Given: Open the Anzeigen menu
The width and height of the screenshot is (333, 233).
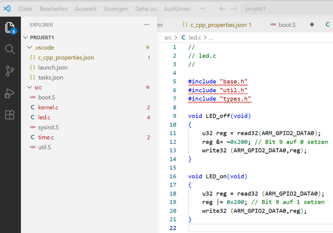Looking at the screenshot, I should [116, 9].
